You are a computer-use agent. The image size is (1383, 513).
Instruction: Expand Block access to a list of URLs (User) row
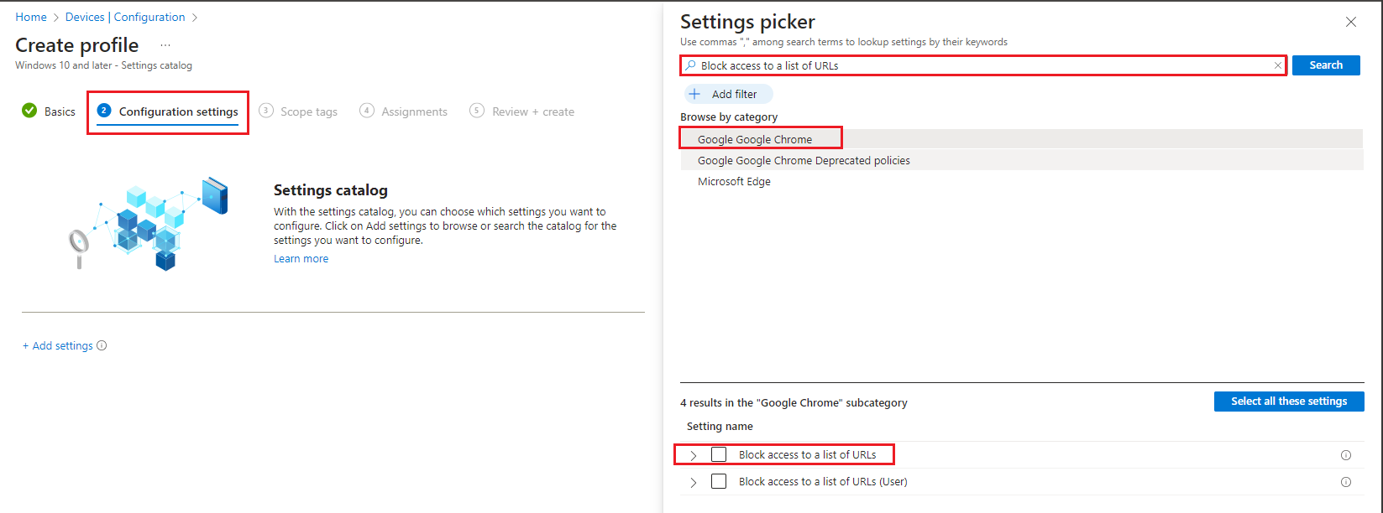coord(693,482)
